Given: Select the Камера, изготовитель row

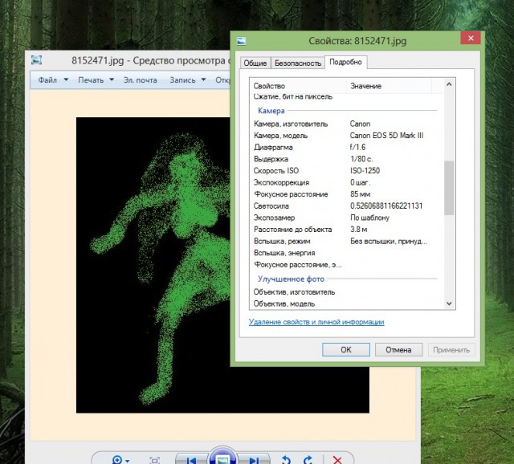Looking at the screenshot, I should click(x=347, y=124).
